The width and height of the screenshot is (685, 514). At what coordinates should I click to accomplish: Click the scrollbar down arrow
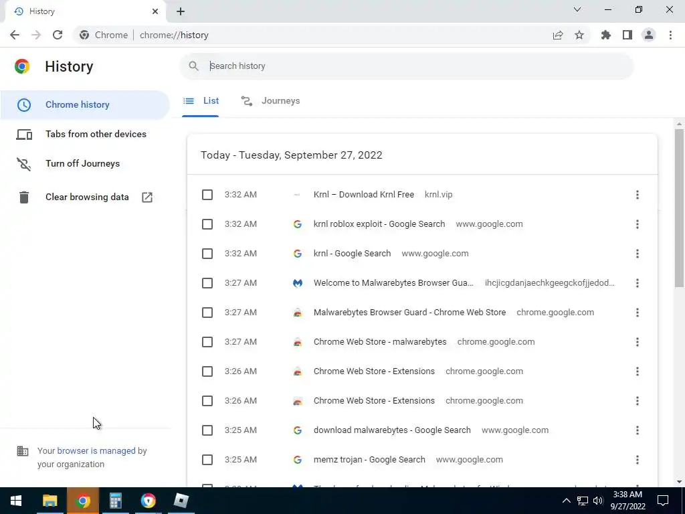pos(679,482)
